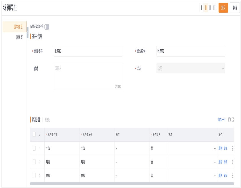The image size is (241, 188).
Task: Switch to the 属性值 sidebar tab
Action: 19,37
